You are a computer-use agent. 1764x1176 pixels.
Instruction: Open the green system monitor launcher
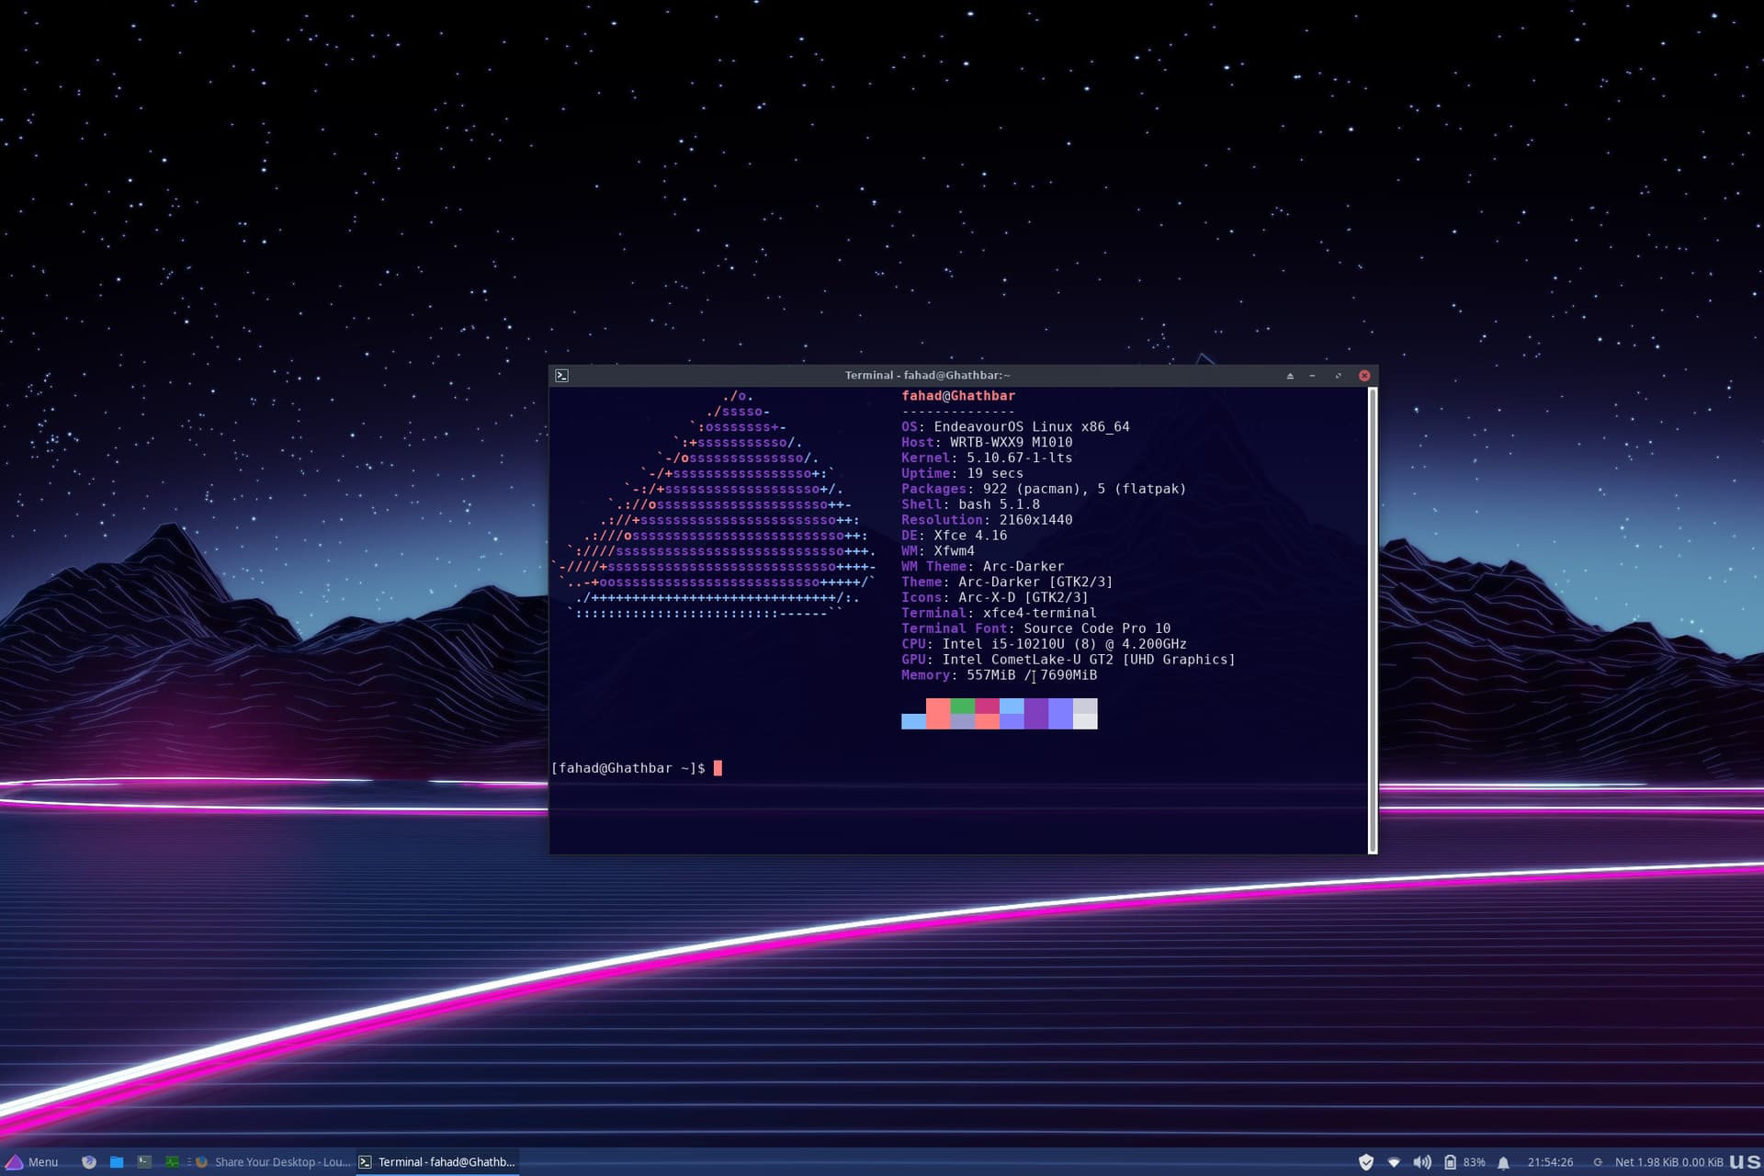pos(172,1161)
